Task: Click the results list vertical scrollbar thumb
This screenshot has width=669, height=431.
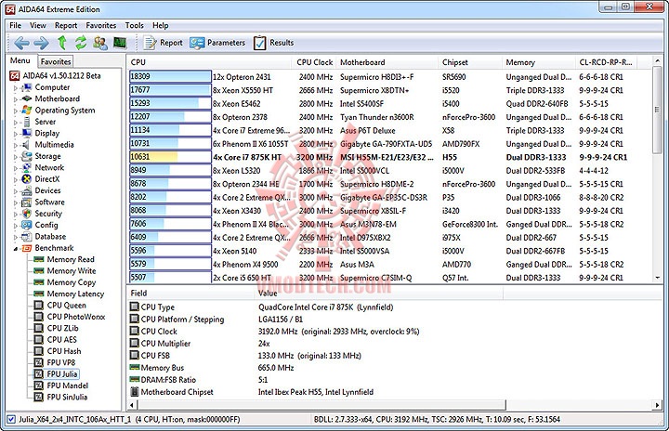Action: click(x=658, y=111)
